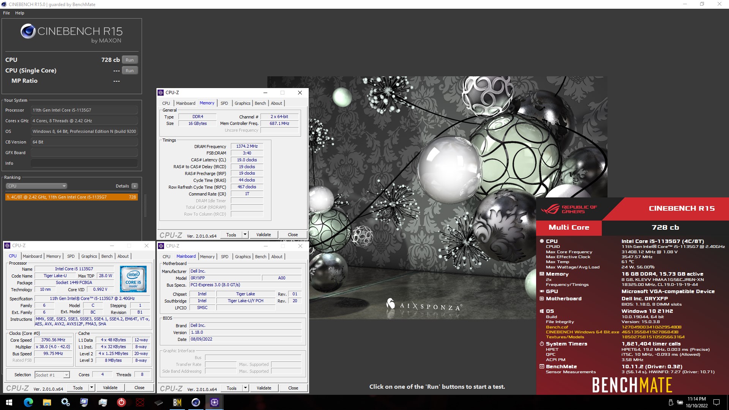Viewport: 729px width, 410px height.
Task: Click the Processor field showing i5-1135G7
Action: [x=84, y=110]
